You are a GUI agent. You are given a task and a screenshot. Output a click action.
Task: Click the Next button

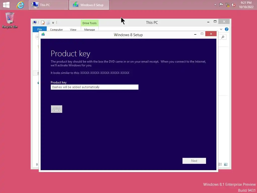click(x=194, y=161)
